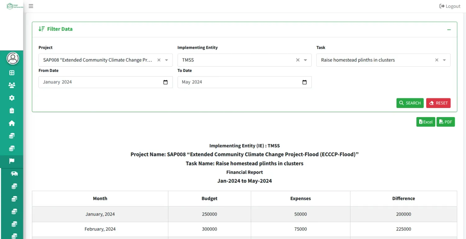Click the Filter Data sort icon
The width and height of the screenshot is (466, 239).
[42, 29]
